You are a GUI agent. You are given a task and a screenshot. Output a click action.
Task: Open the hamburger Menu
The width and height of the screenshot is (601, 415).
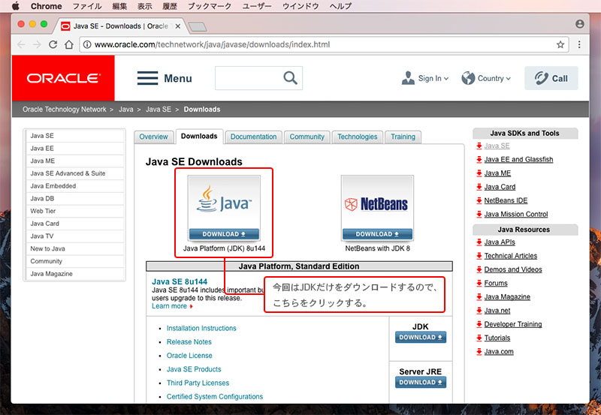click(x=165, y=78)
